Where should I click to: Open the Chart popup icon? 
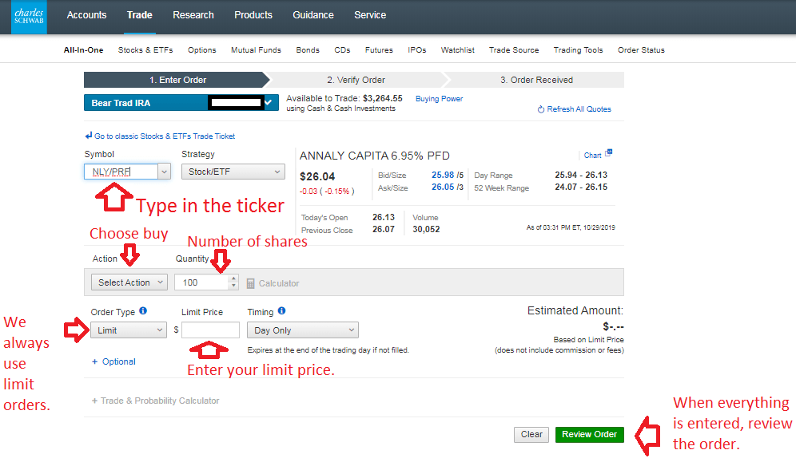(x=608, y=154)
